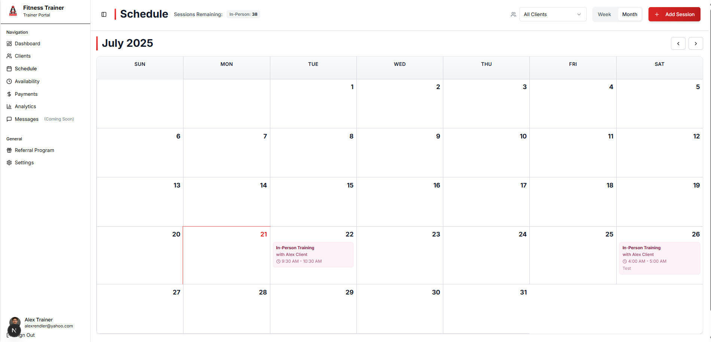
Task: Advance to next month with right chevron
Action: [696, 43]
